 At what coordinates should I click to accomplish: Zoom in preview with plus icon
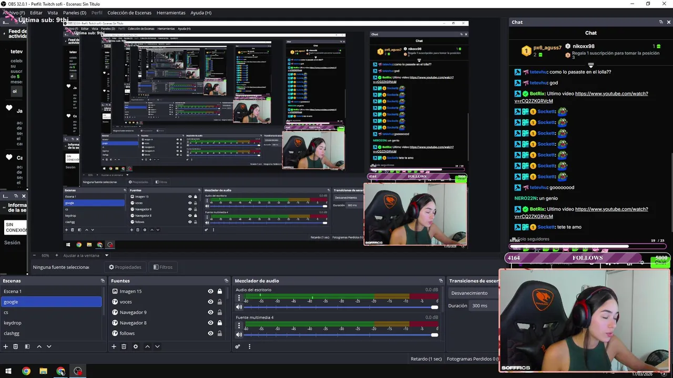click(x=57, y=255)
